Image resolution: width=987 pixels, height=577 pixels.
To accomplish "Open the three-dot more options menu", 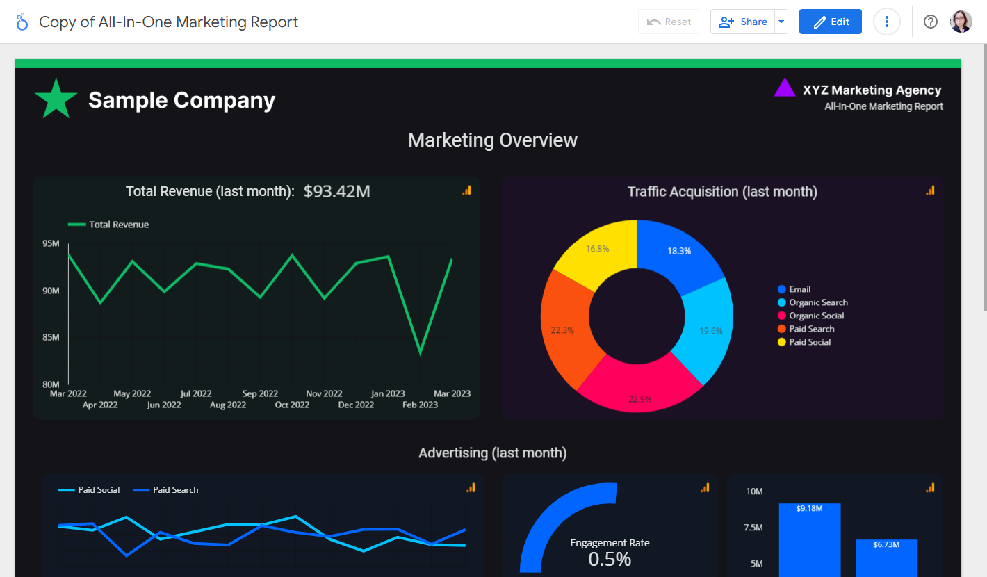I will click(x=886, y=22).
